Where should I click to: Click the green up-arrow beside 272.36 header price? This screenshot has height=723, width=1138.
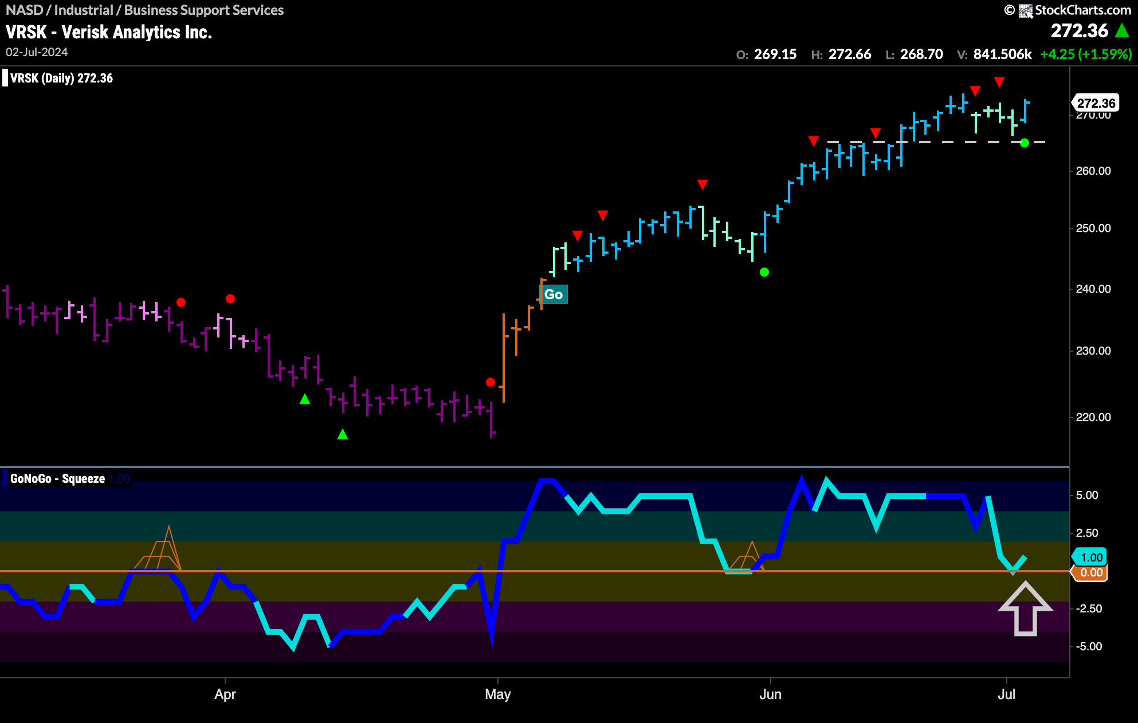[1123, 31]
